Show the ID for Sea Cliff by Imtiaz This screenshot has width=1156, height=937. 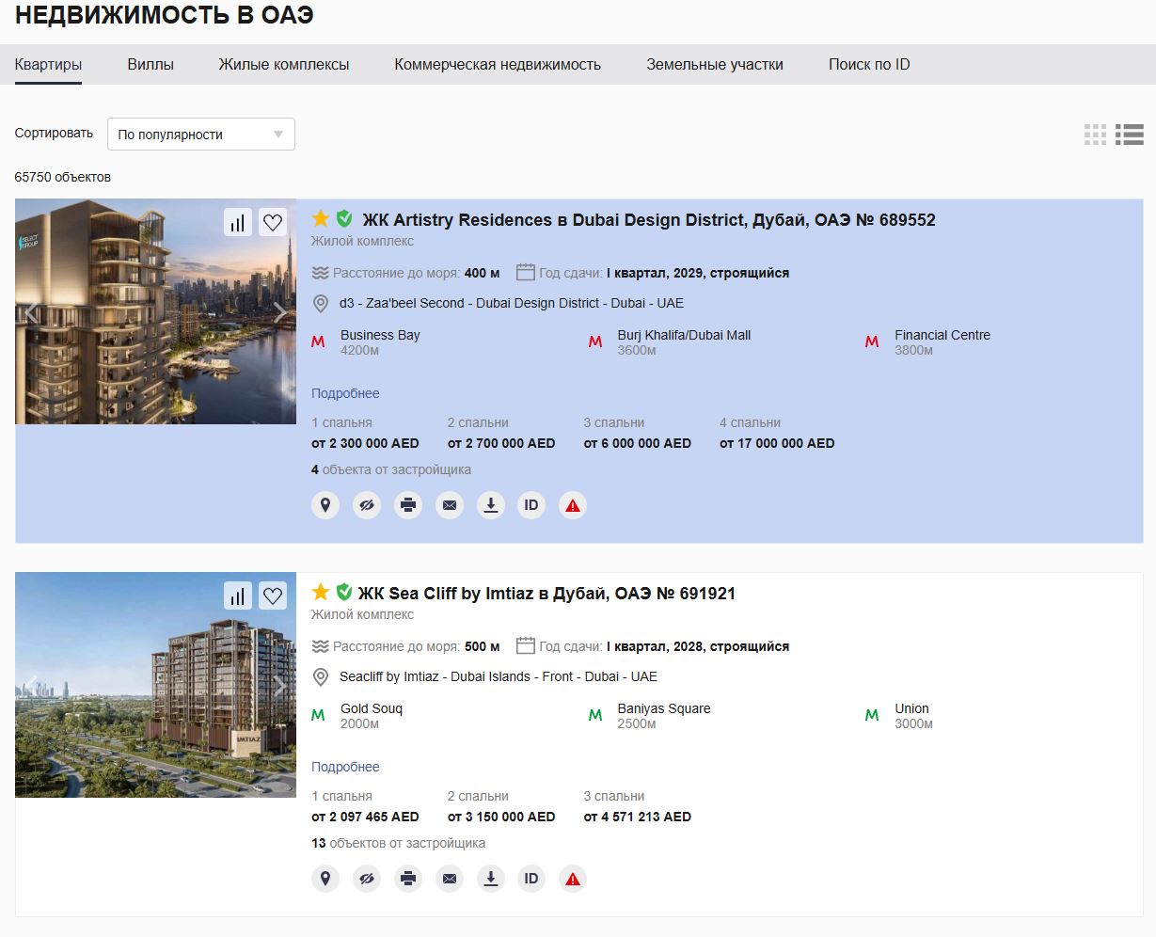point(531,879)
